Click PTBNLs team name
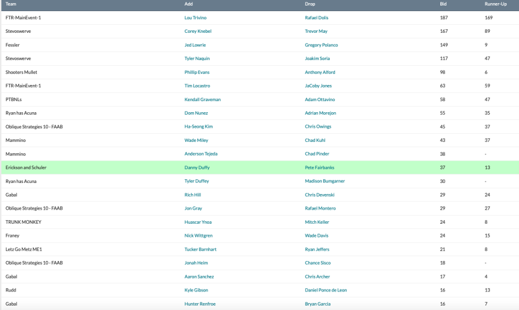 point(14,99)
